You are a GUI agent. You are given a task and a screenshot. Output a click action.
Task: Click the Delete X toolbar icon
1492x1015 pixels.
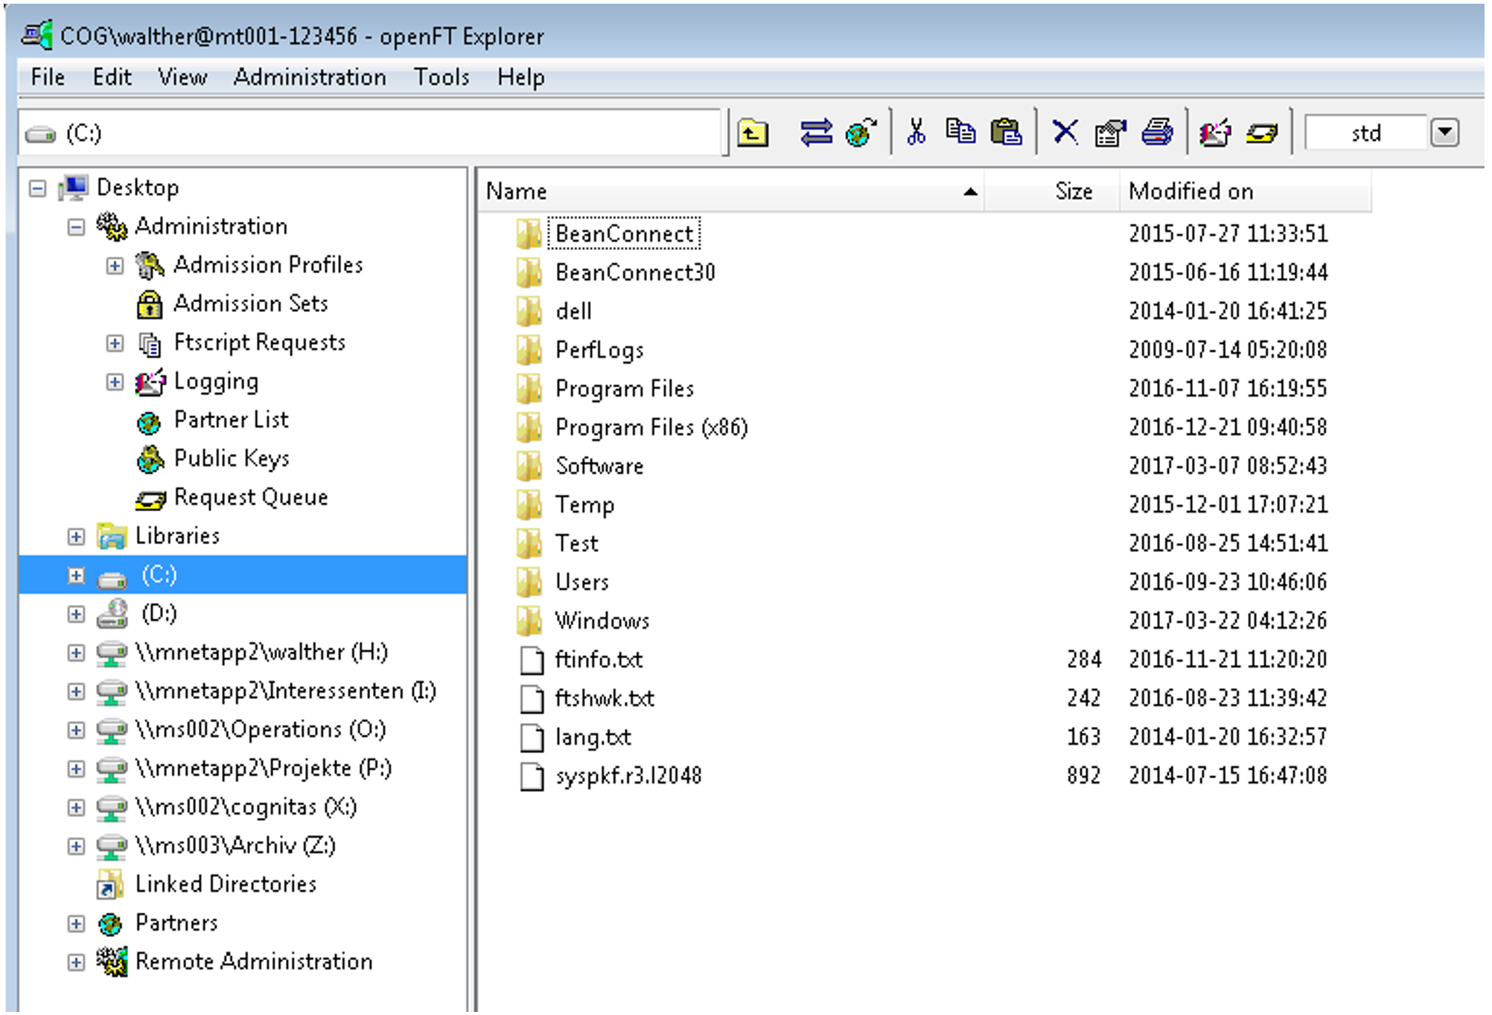coord(1065,132)
